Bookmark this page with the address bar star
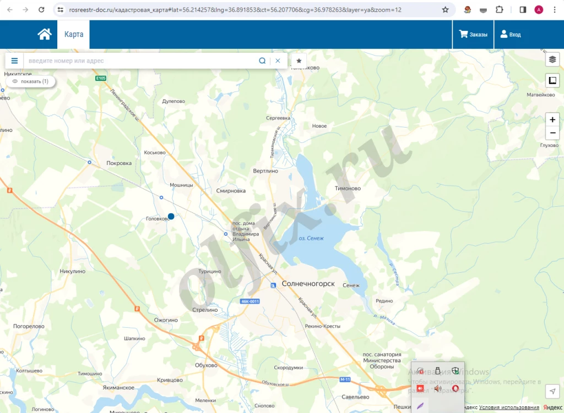Viewport: 564px width, 413px height. tap(445, 10)
